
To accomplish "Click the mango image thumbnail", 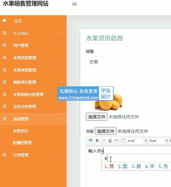I will click(108, 102).
